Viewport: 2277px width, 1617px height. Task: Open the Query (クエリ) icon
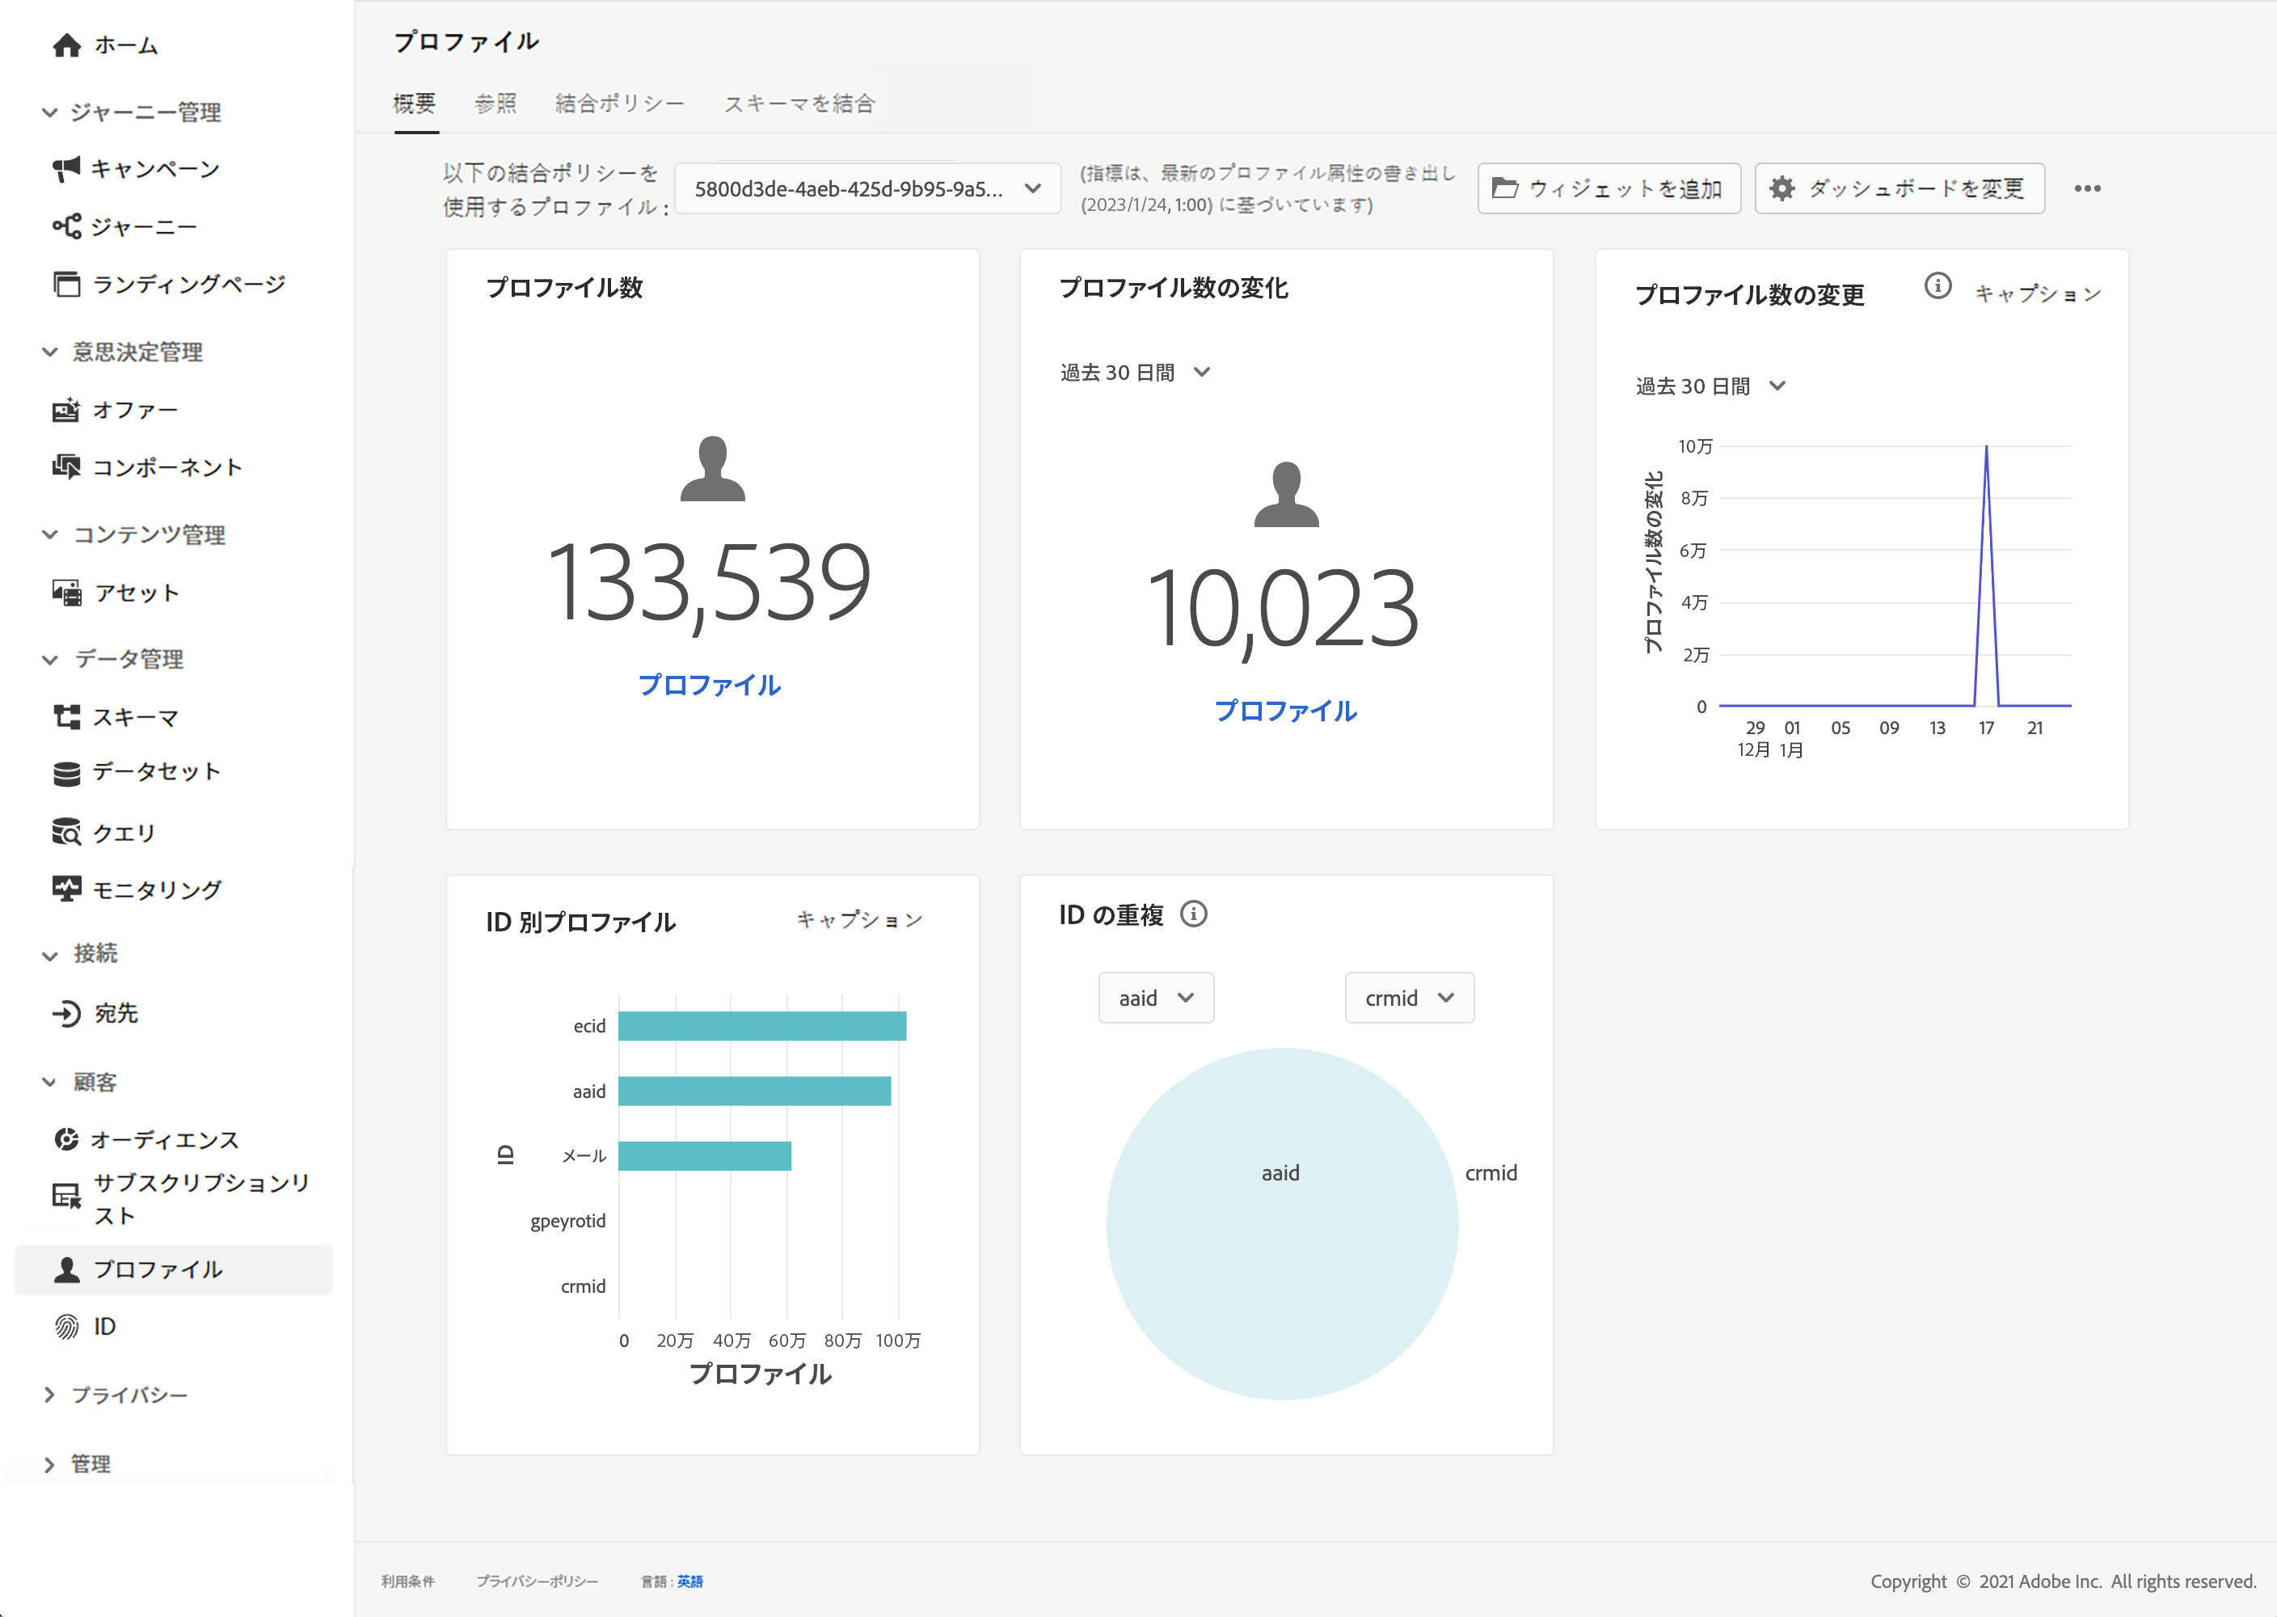click(x=66, y=833)
